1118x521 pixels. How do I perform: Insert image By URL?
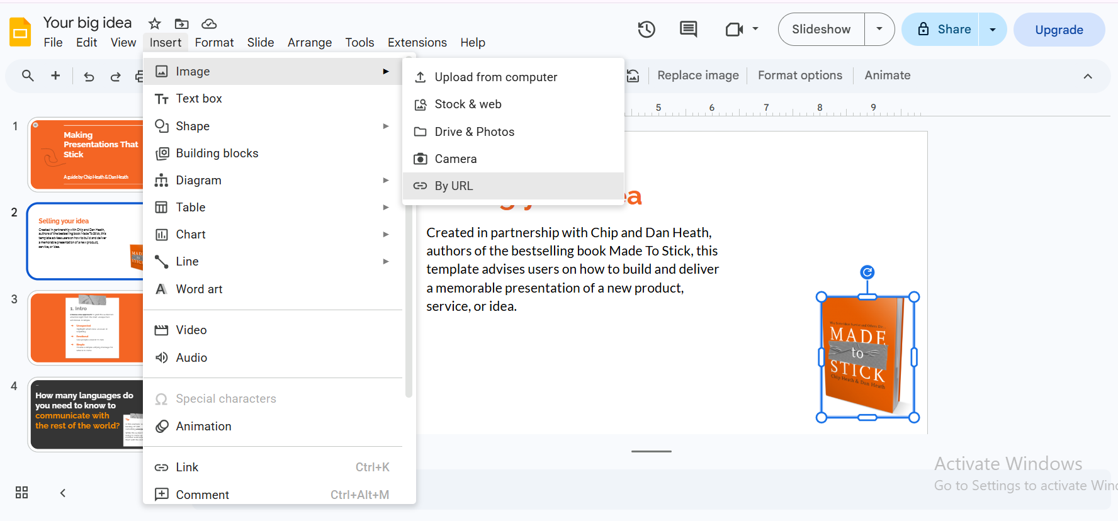pyautogui.click(x=513, y=186)
